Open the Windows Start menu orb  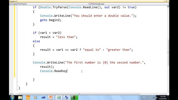tap(12, 97)
